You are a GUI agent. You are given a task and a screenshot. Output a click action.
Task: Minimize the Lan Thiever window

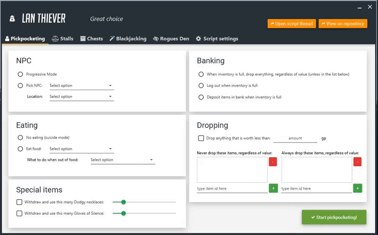[360, 7]
